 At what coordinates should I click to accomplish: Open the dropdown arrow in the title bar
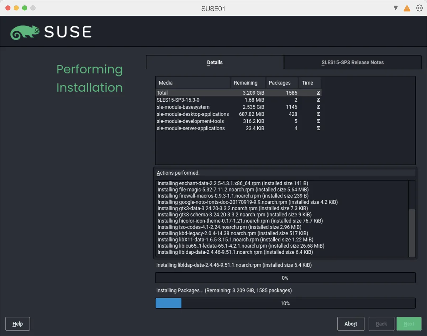pyautogui.click(x=395, y=8)
